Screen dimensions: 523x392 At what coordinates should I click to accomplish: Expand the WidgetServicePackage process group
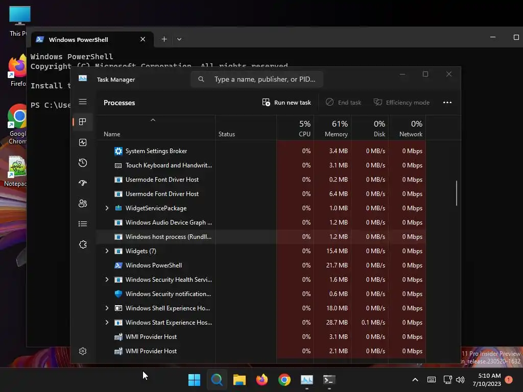tap(107, 208)
